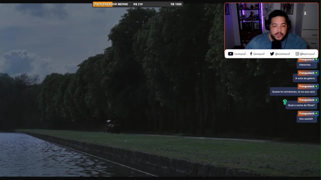
Task: Click the Twitter bird icon
Action: click(272, 54)
